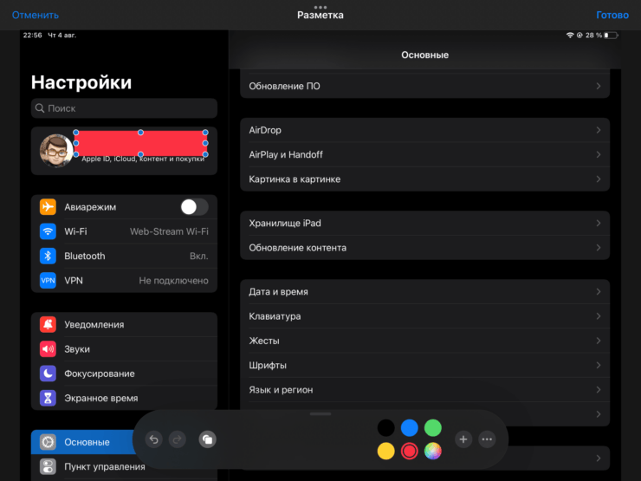Tap Готово to finish markup
The width and height of the screenshot is (641, 481).
point(612,15)
